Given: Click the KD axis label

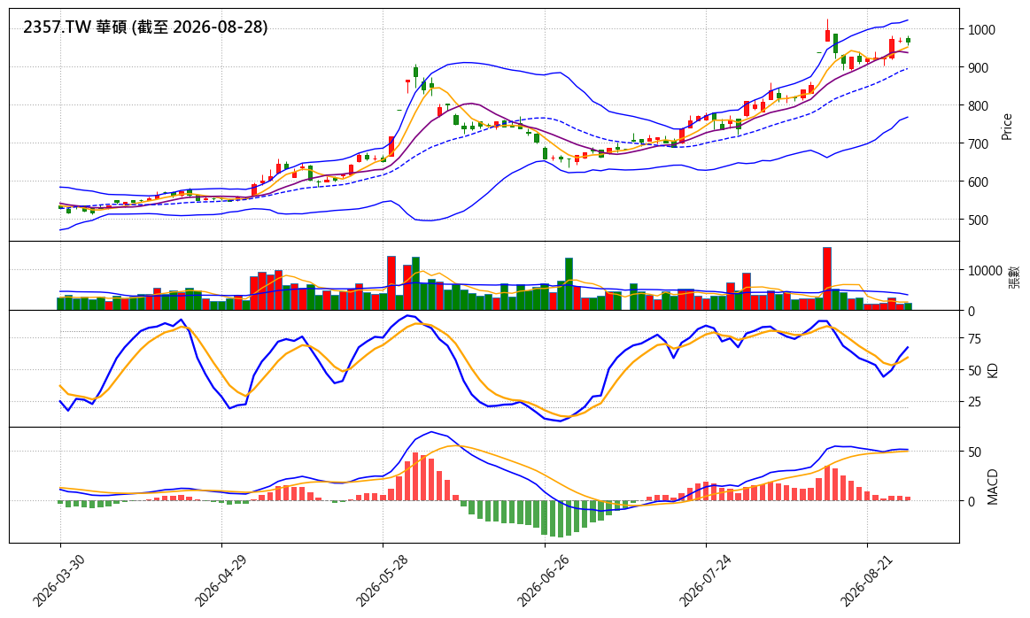Looking at the screenshot, I should click(993, 370).
